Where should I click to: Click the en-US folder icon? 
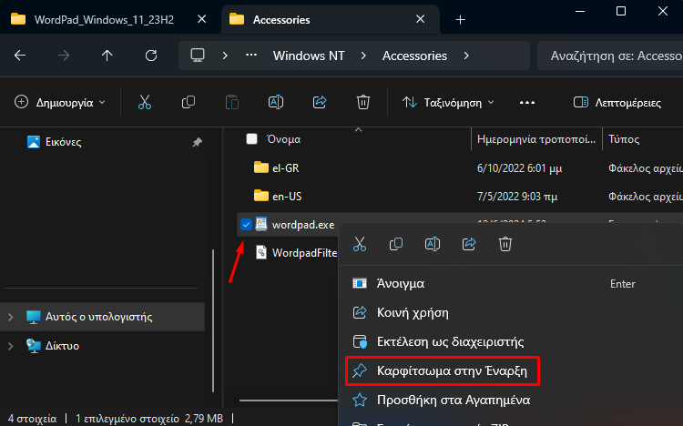click(261, 196)
